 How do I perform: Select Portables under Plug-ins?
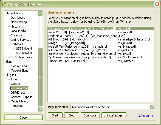click(17, 106)
